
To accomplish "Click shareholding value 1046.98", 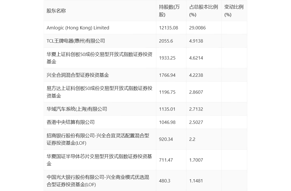I will 167,122.
